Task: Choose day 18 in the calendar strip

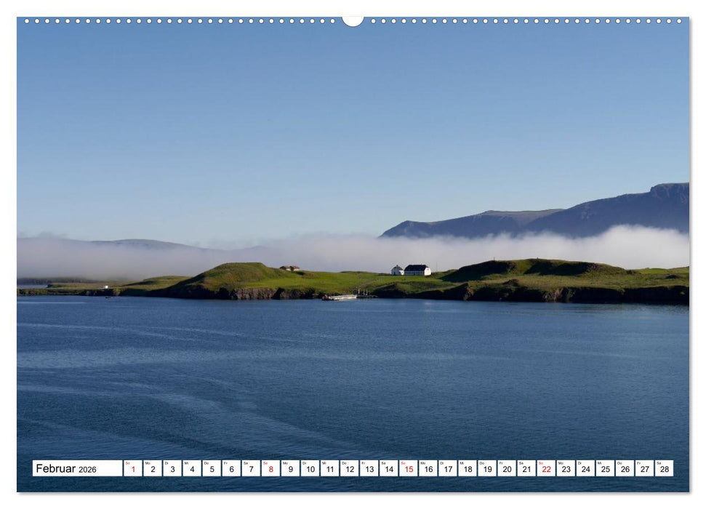Action: [x=467, y=469]
